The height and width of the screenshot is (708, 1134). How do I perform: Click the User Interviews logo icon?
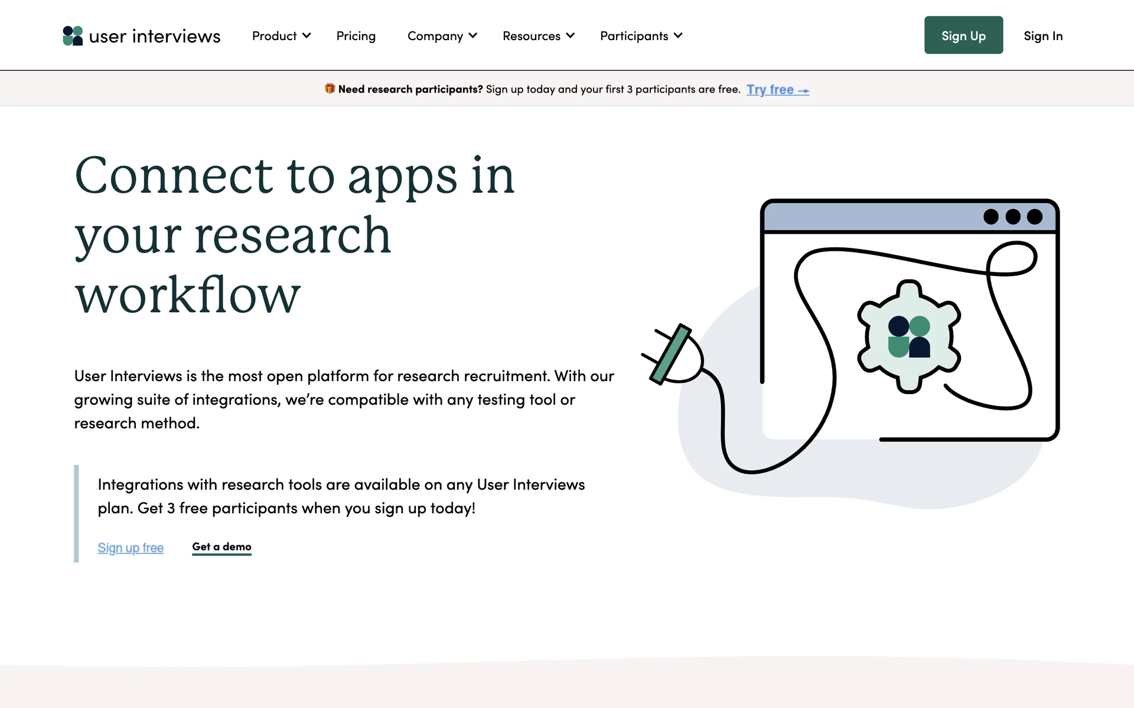pos(73,36)
